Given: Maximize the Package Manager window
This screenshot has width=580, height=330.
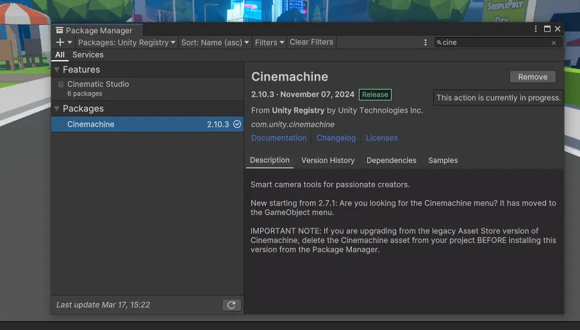Looking at the screenshot, I should [x=547, y=29].
